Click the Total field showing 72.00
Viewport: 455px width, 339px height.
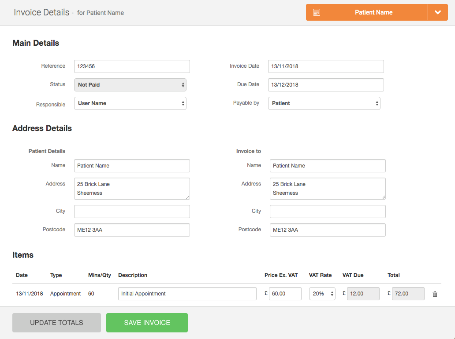[x=408, y=294]
